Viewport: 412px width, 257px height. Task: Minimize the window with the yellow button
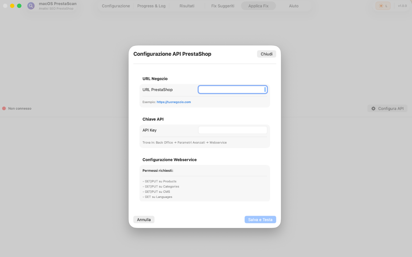[x=12, y=6]
